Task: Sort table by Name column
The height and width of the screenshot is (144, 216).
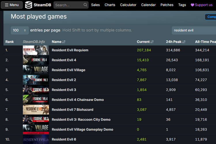Action: (x=58, y=42)
